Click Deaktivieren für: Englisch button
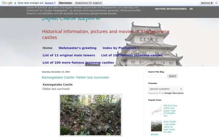The image size is (219, 137). pyautogui.click(x=88, y=3)
